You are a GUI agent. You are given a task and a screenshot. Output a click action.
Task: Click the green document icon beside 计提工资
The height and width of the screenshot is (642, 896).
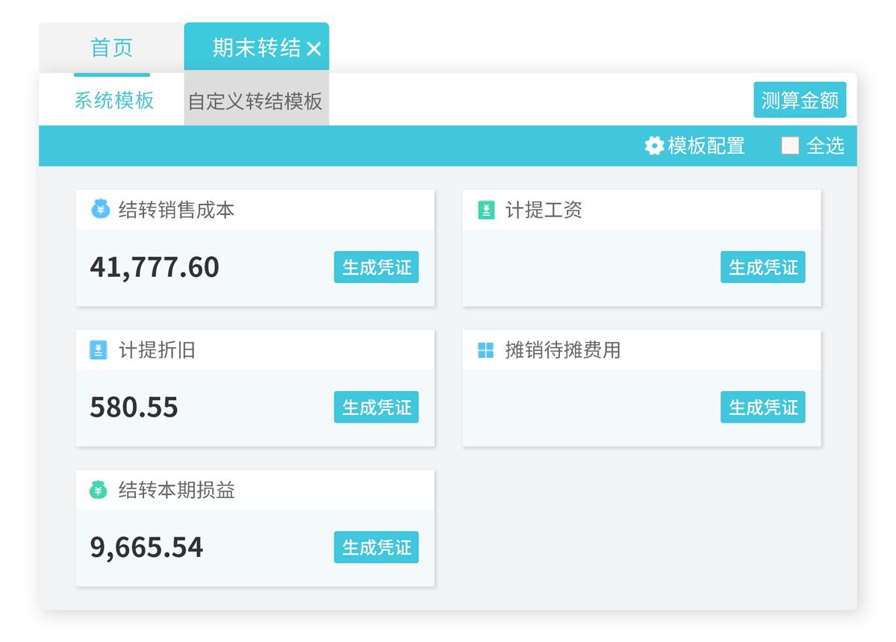[x=486, y=211]
